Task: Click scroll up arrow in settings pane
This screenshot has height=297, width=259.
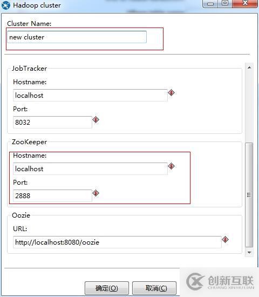Action: (249, 67)
